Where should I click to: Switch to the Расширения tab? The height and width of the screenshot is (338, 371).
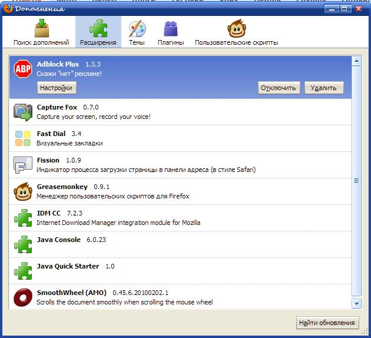point(98,32)
